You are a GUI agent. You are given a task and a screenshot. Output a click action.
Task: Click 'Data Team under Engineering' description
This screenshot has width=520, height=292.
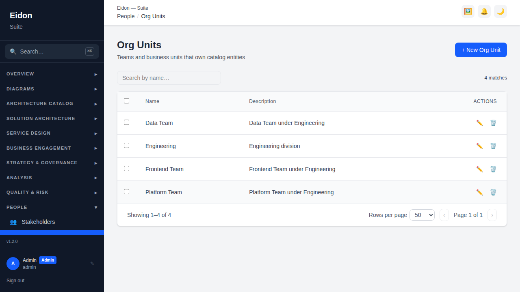287,123
